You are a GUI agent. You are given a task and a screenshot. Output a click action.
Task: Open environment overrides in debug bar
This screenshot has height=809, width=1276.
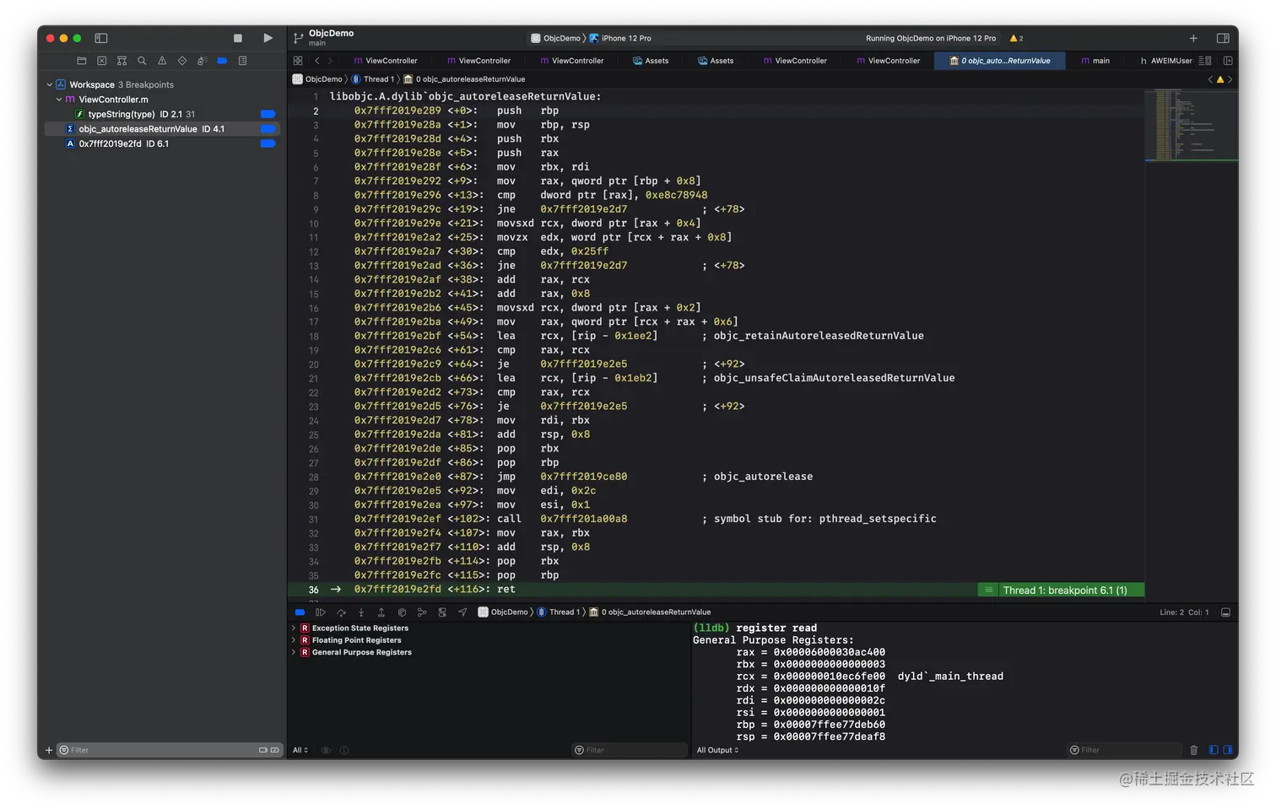[x=442, y=612]
